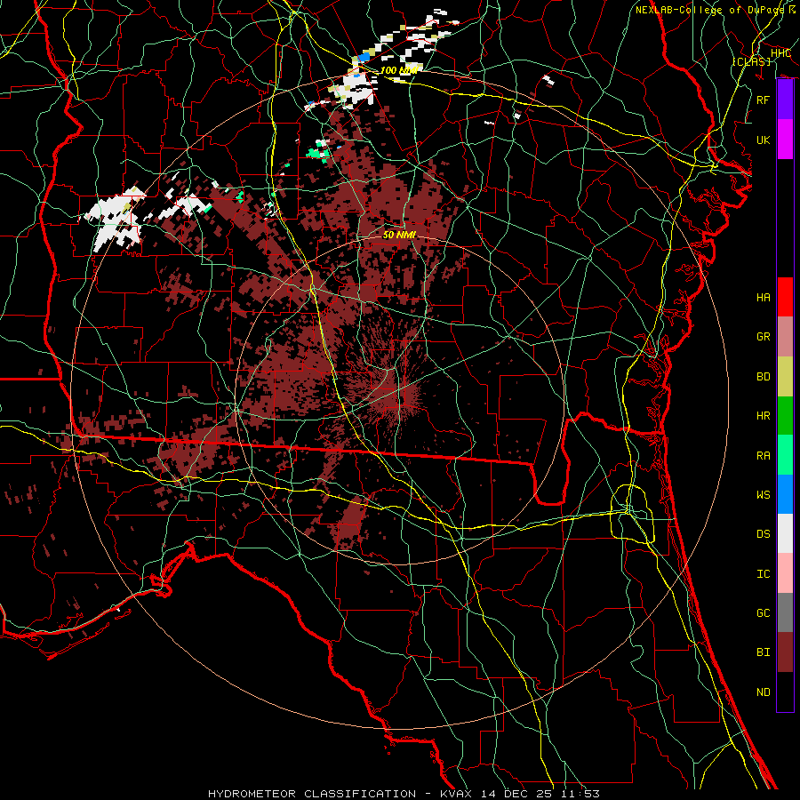Click the HA red legend swatch
Viewport: 800px width, 800px height.
coord(785,297)
